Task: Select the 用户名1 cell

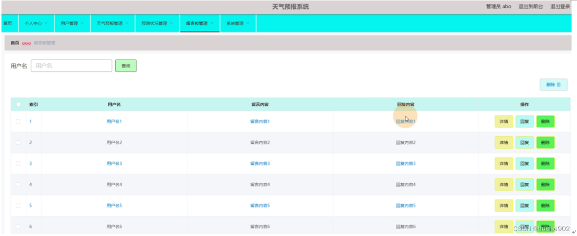Action: [114, 121]
